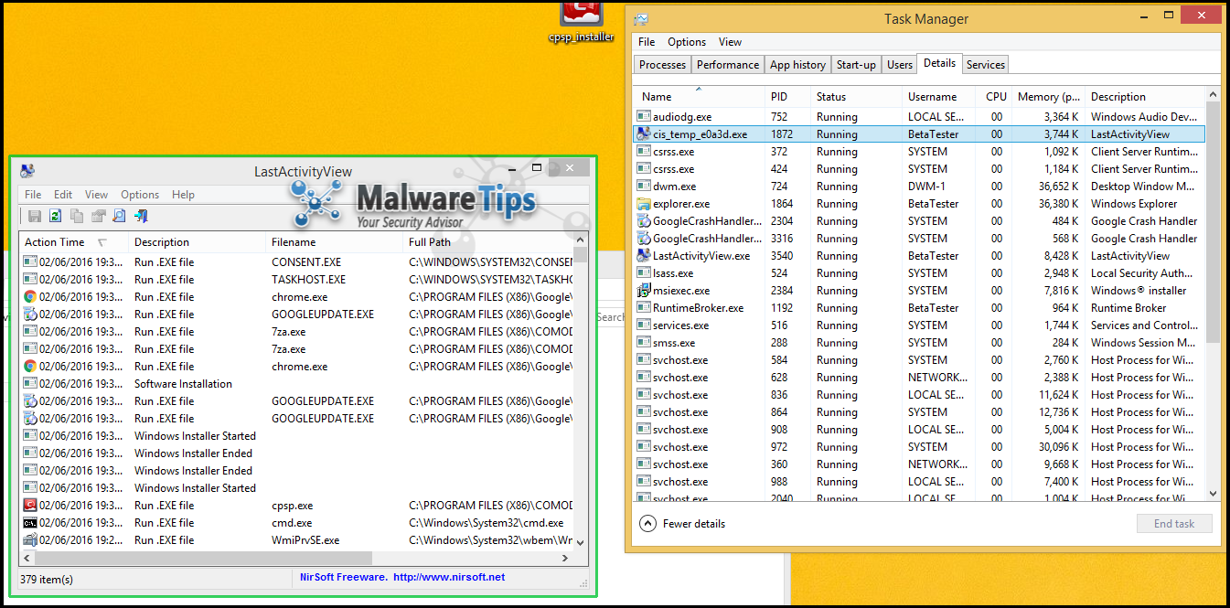The image size is (1230, 608).
Task: Sort by the Filename column header
Action: point(335,242)
